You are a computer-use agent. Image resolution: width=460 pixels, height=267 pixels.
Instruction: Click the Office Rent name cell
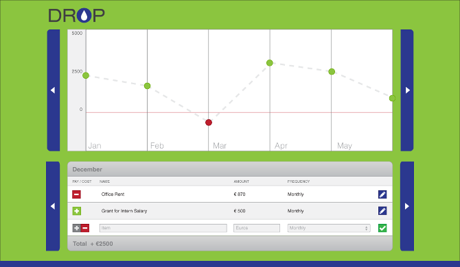[113, 194]
